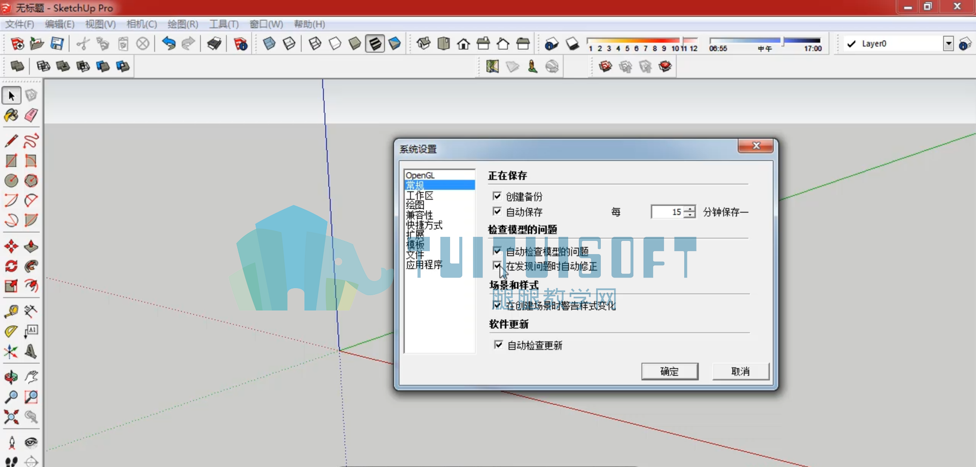
Task: Select the Line pencil tool
Action: coord(11,141)
